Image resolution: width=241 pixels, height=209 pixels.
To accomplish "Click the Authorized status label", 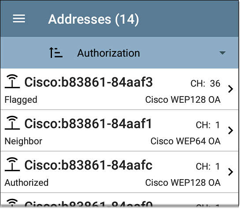I will click(x=26, y=183).
